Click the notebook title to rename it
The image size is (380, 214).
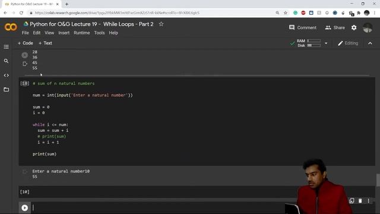91,24
